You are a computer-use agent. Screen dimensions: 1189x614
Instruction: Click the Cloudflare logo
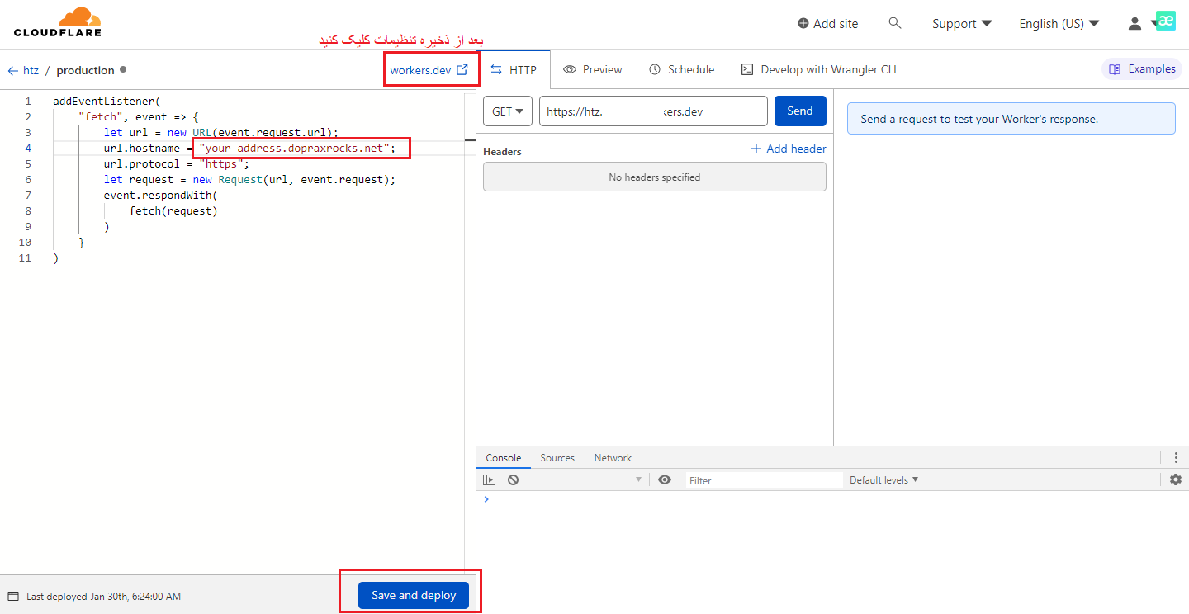[58, 22]
